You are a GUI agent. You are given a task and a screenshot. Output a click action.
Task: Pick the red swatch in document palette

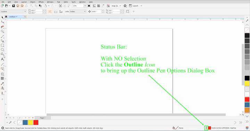coord(36,122)
